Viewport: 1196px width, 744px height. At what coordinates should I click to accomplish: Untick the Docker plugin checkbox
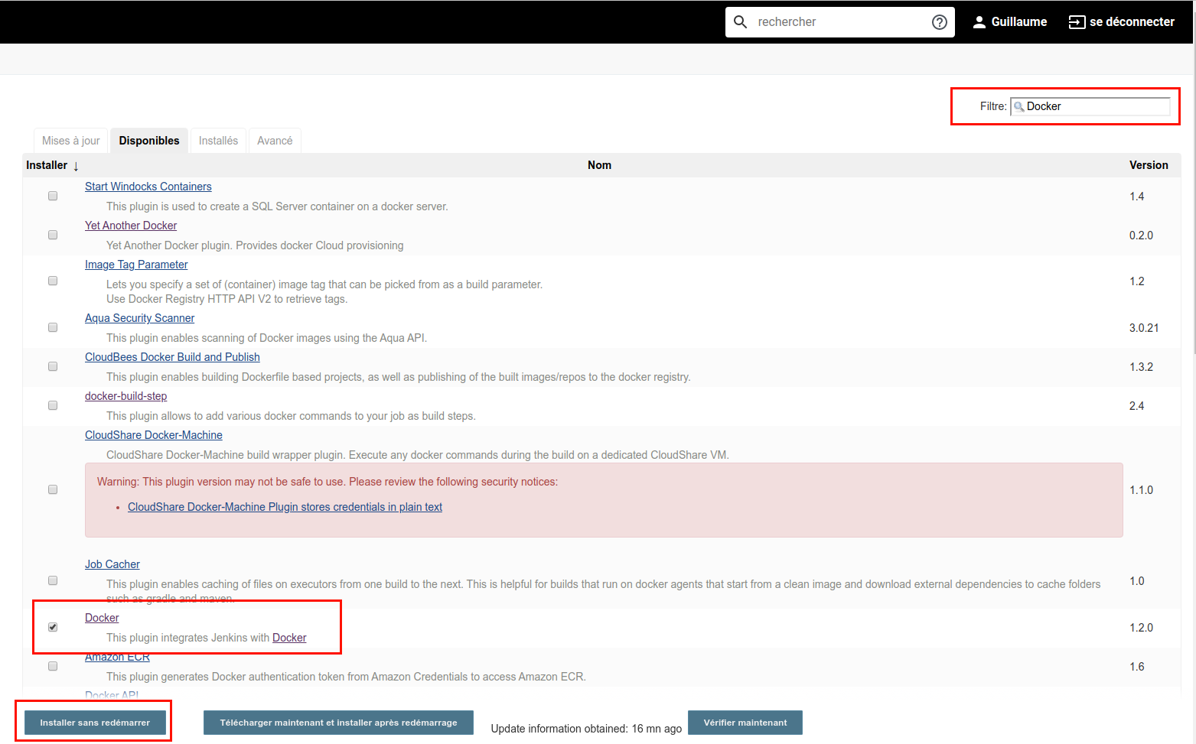point(53,627)
